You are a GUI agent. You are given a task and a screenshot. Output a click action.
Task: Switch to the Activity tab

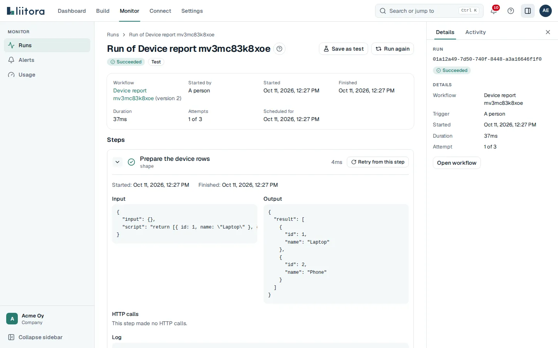click(475, 32)
